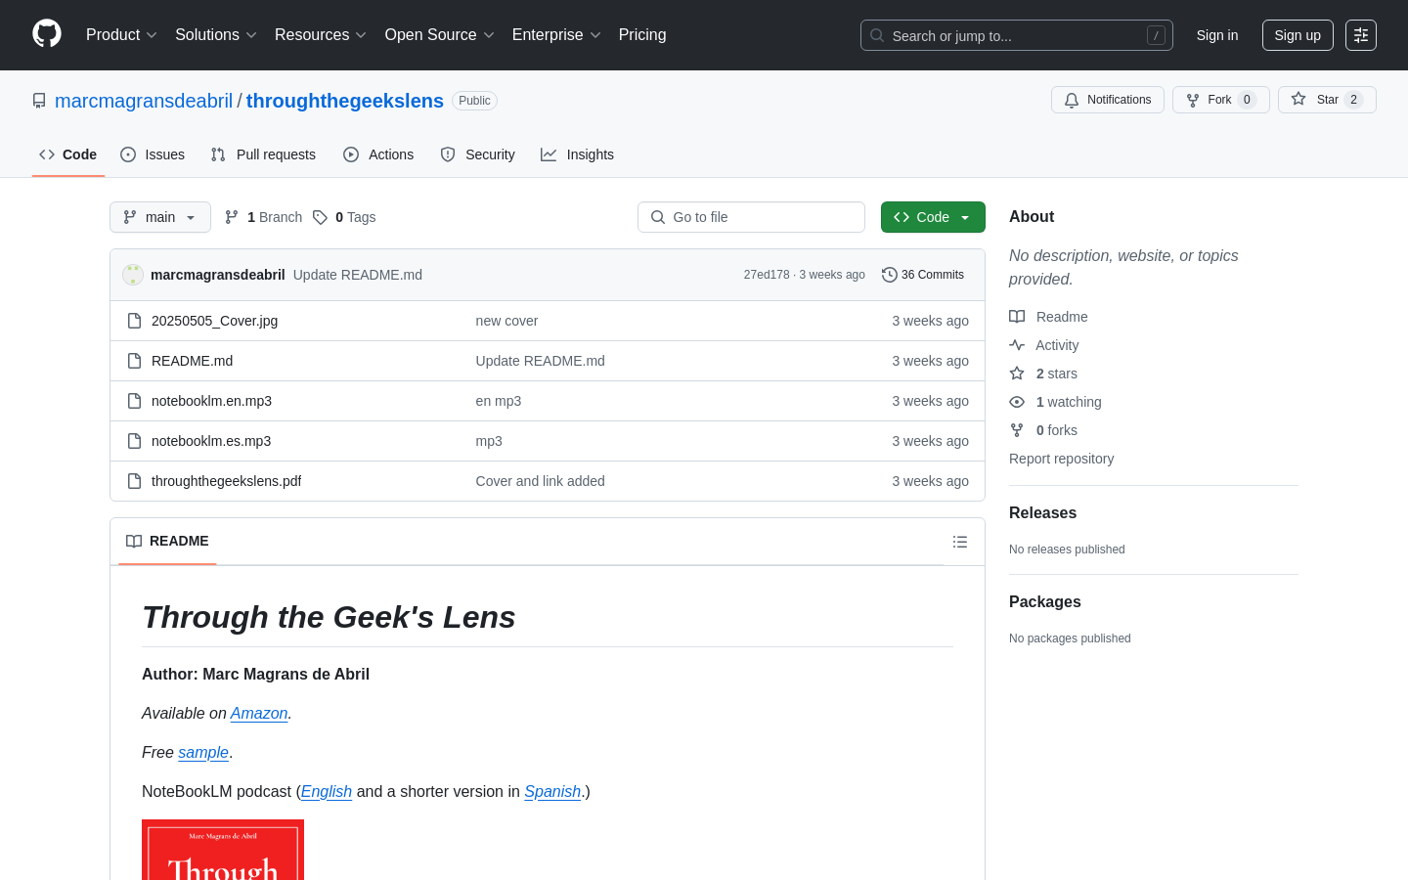Focus the Go to file input
Image resolution: width=1408 pixels, height=880 pixels.
click(x=751, y=217)
